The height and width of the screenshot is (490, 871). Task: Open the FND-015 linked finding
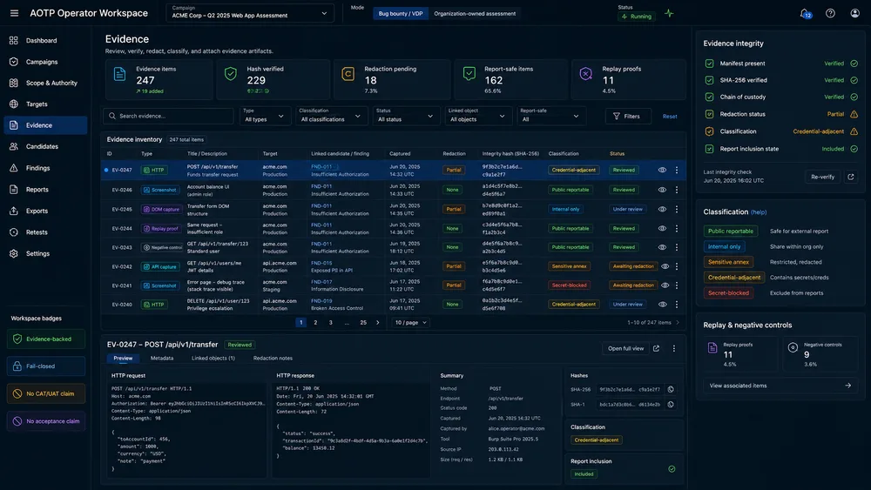click(x=321, y=263)
